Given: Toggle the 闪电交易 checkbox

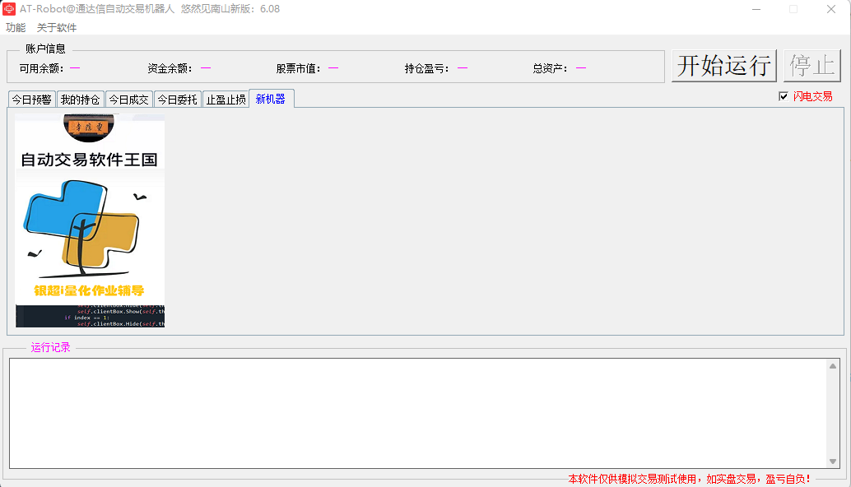Looking at the screenshot, I should [x=784, y=96].
